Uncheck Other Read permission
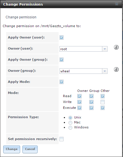Screen dimensions: 123x157 point(103,96)
